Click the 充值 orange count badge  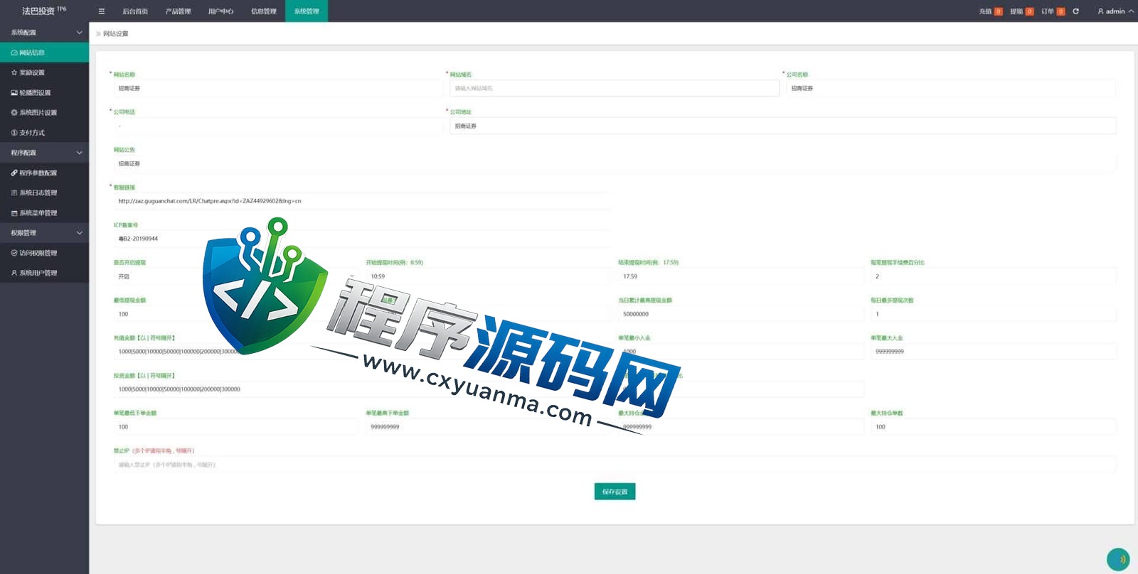point(998,11)
